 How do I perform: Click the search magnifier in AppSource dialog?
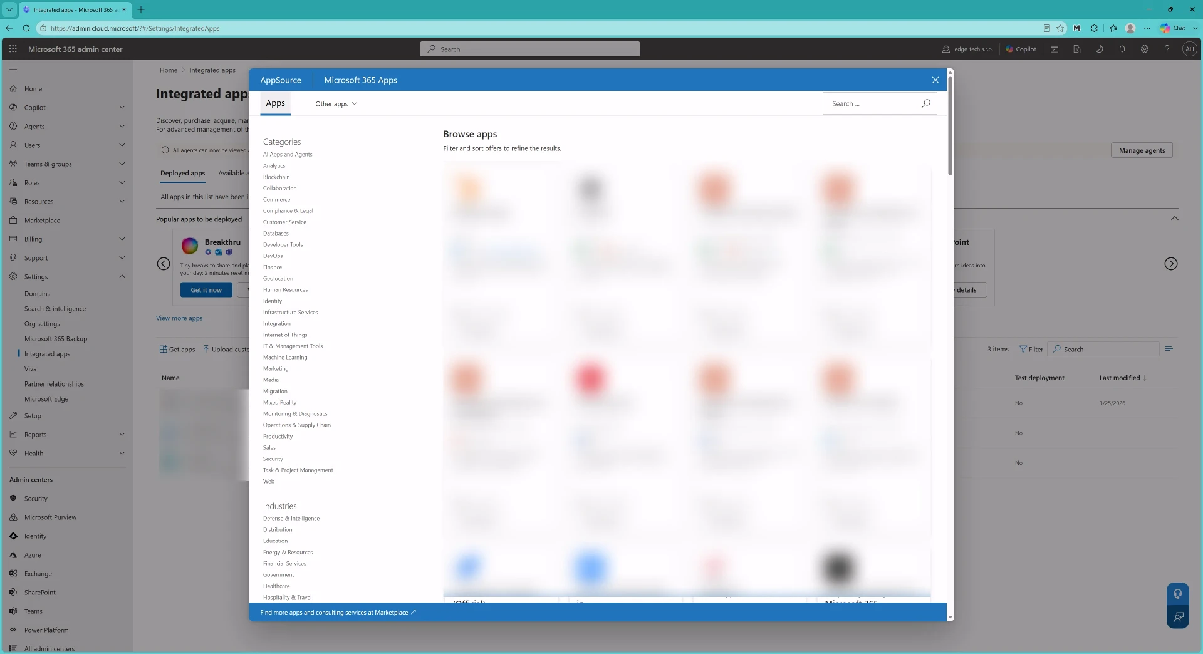pyautogui.click(x=925, y=104)
